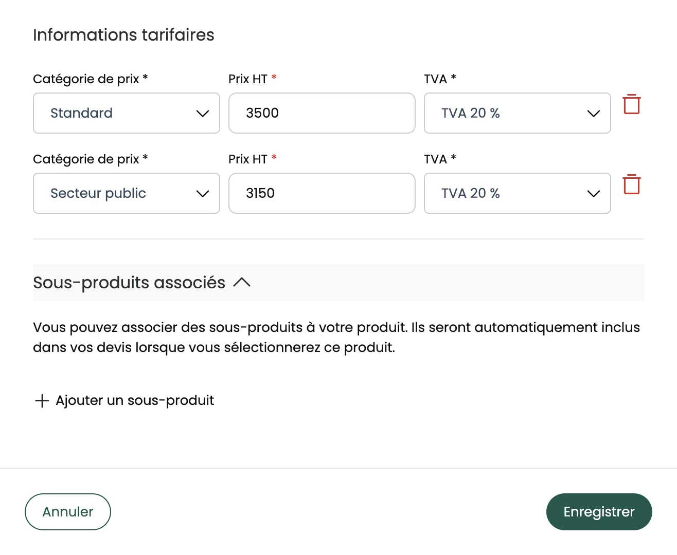
Task: Click the sous-produits description paragraph
Action: point(336,337)
